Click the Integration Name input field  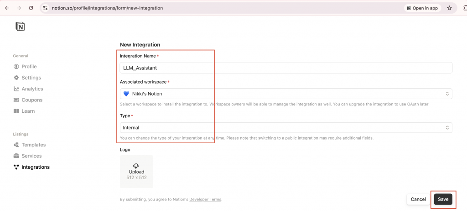point(286,68)
